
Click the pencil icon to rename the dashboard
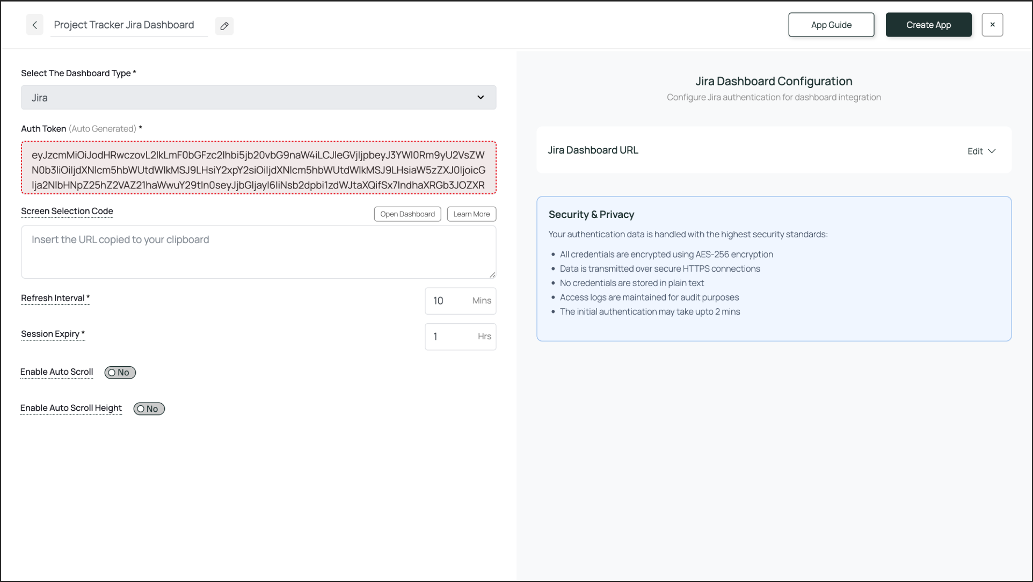coord(224,25)
